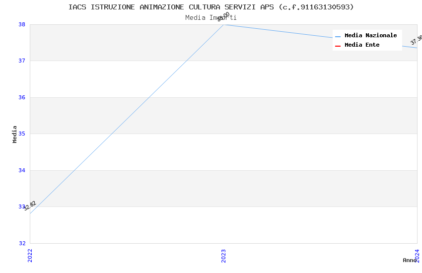Click the Media Nazionale legend label

[x=370, y=35]
